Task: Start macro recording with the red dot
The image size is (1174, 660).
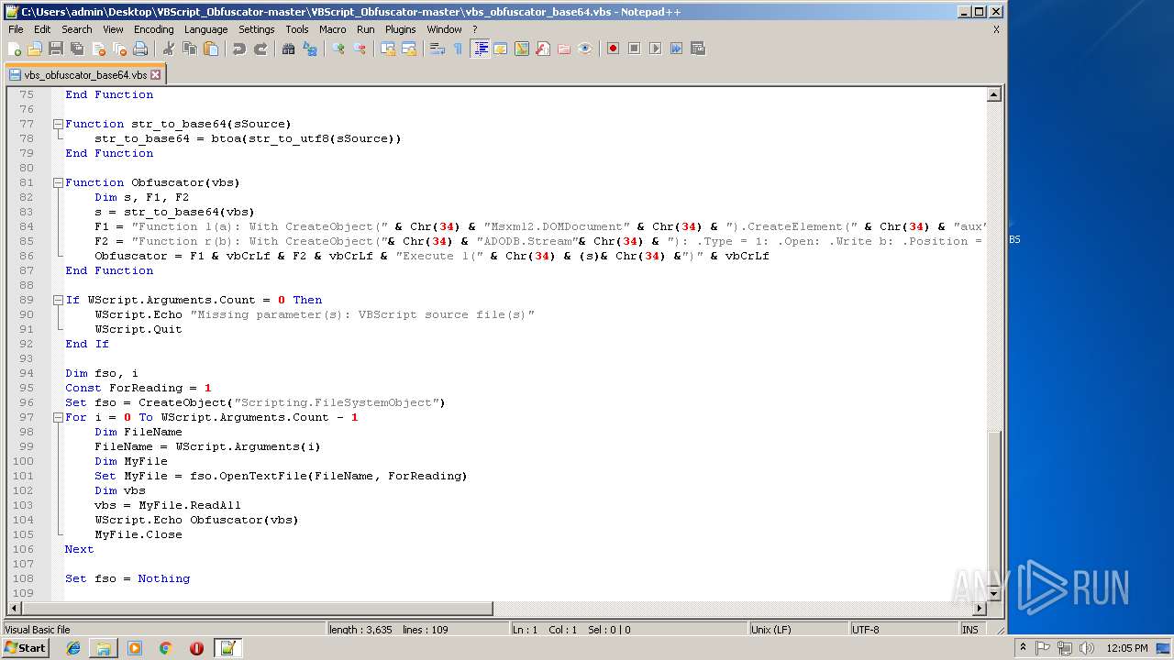Action: pyautogui.click(x=613, y=49)
